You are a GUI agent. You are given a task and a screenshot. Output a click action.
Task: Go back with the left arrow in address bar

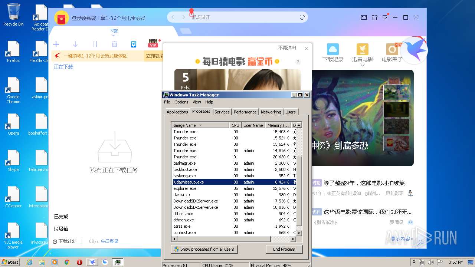pos(173,17)
